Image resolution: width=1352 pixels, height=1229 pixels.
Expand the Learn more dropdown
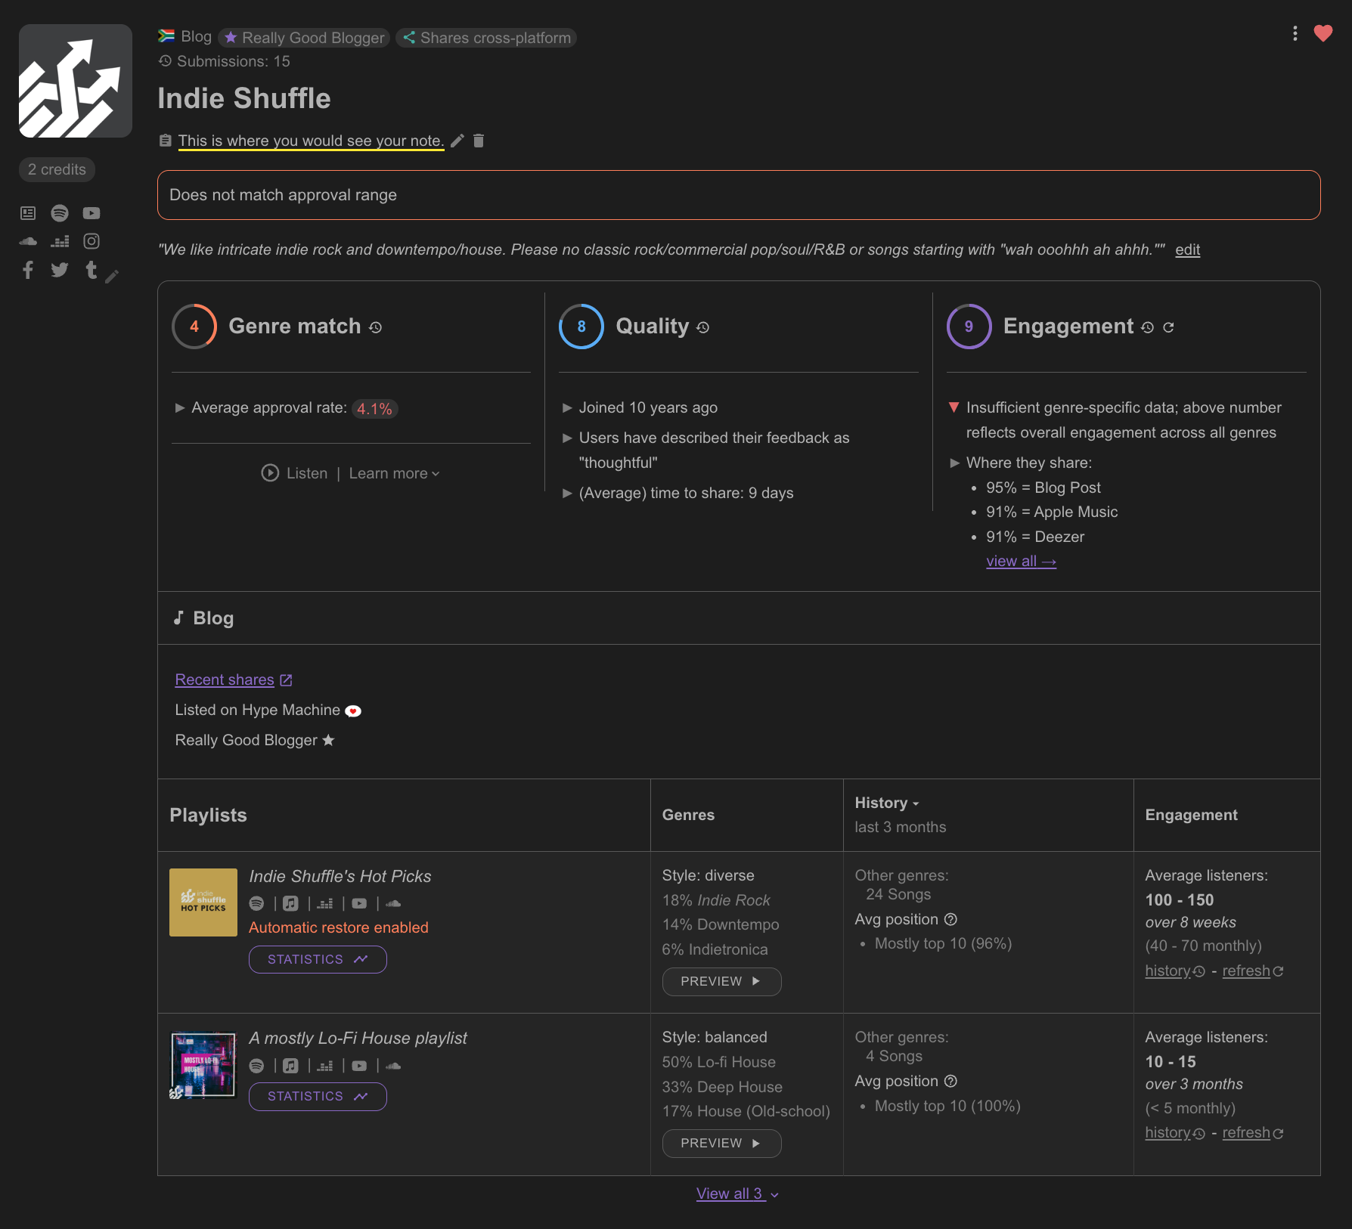click(x=393, y=473)
